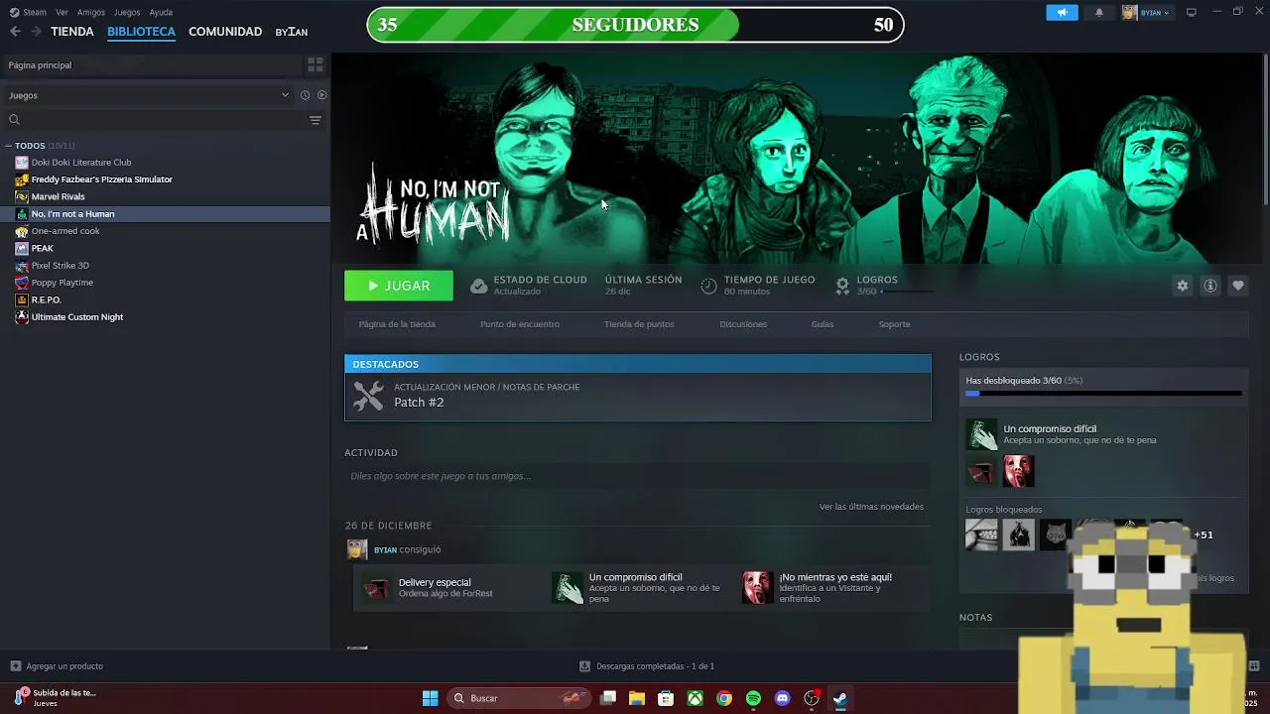Click red screaming face achievement in Logros panel
Screen dimensions: 1270x714
(1018, 471)
